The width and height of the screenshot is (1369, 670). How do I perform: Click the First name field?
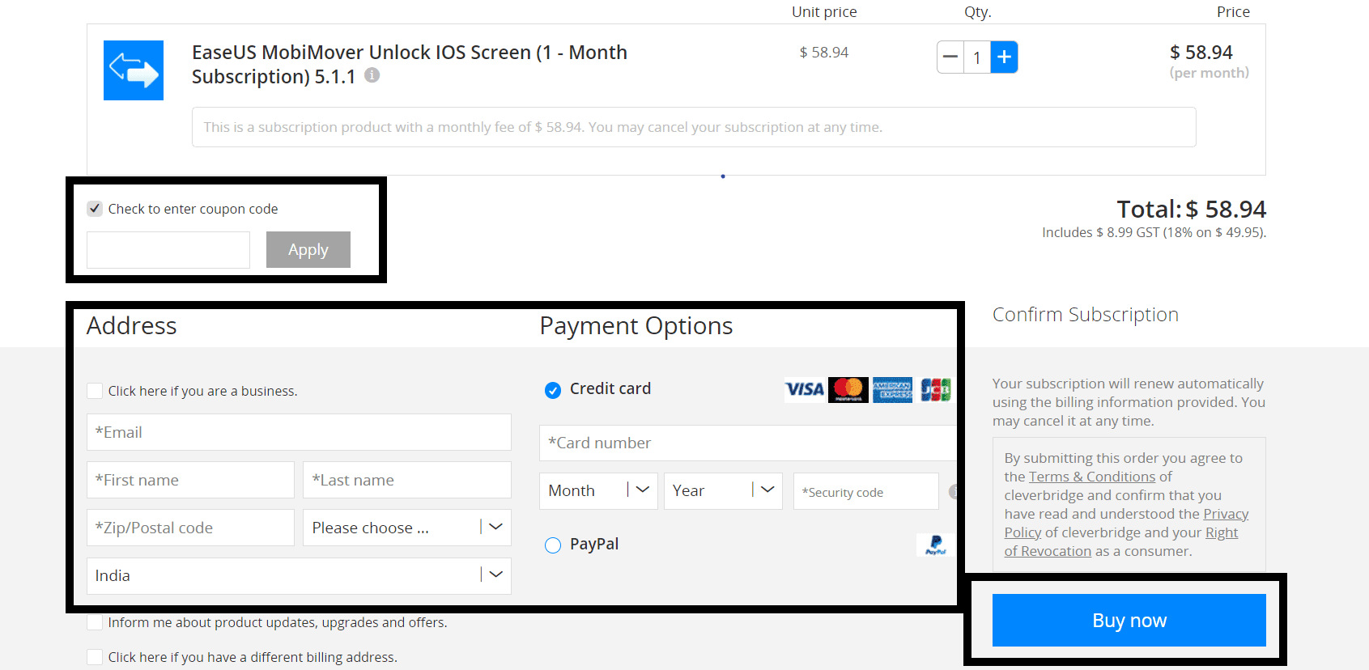[x=190, y=480]
